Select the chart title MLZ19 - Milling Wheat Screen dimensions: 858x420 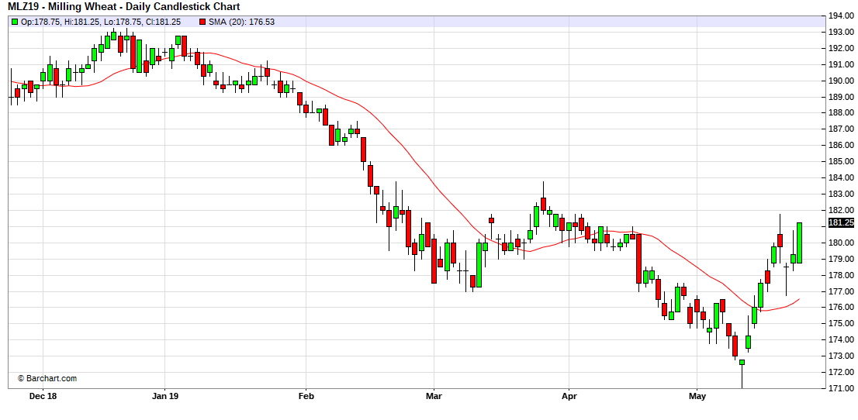[x=124, y=7]
